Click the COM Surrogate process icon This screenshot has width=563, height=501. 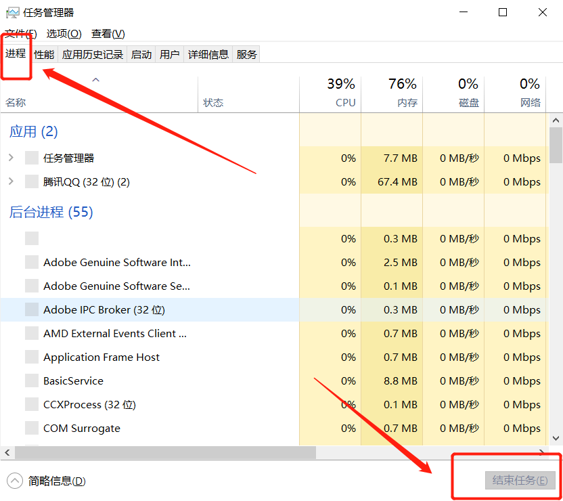click(x=32, y=428)
